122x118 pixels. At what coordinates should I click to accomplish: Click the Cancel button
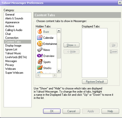[71, 111]
